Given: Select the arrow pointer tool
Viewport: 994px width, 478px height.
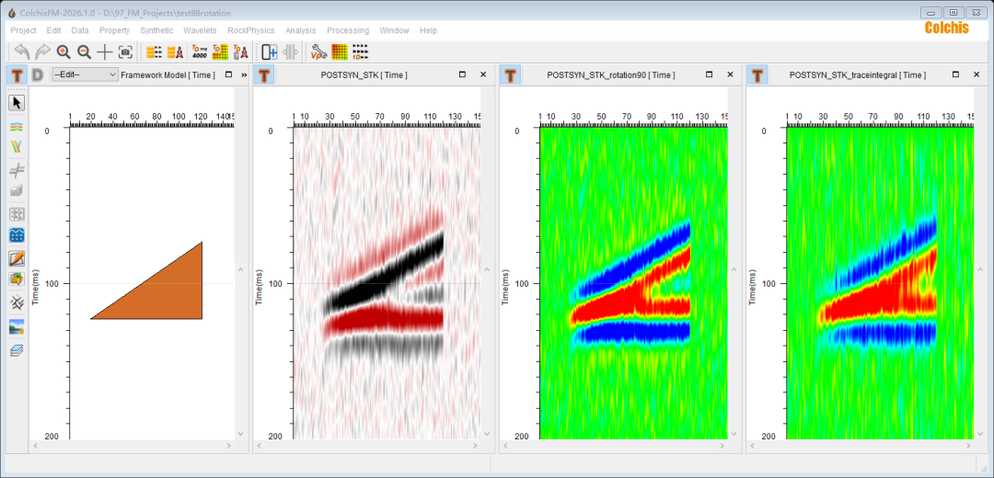Looking at the screenshot, I should (17, 102).
